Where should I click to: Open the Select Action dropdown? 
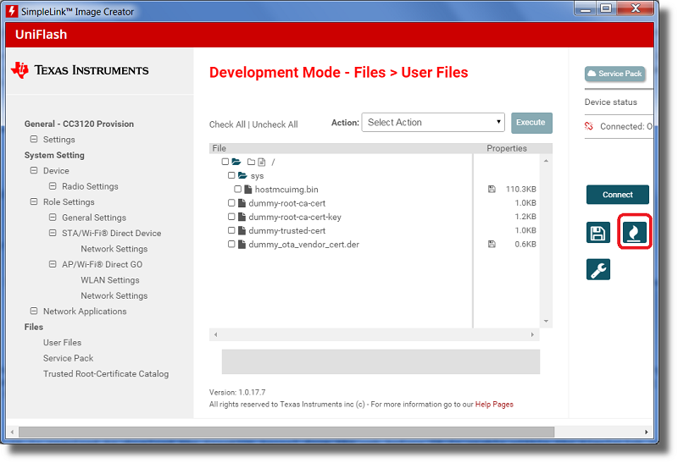433,123
